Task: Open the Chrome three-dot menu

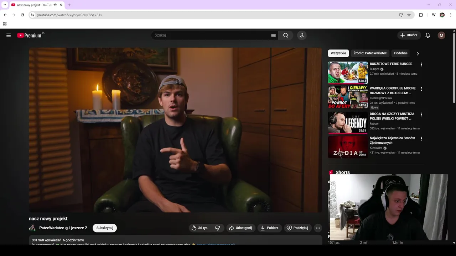Action: [451, 15]
